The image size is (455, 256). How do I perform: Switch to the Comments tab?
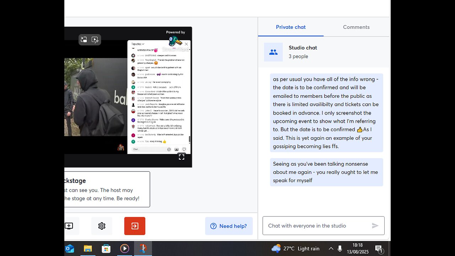[356, 27]
